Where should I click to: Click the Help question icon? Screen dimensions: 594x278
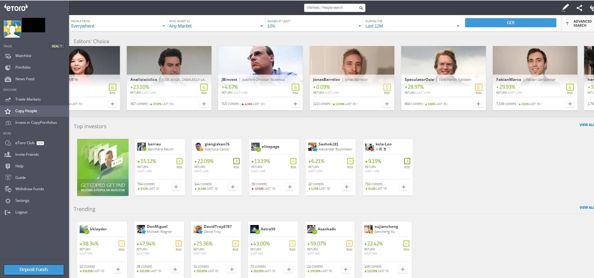click(x=8, y=166)
